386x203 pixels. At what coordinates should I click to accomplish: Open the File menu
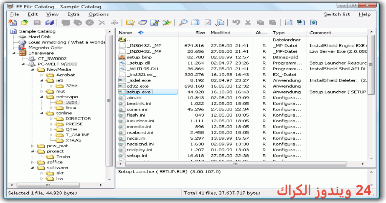click(15, 14)
